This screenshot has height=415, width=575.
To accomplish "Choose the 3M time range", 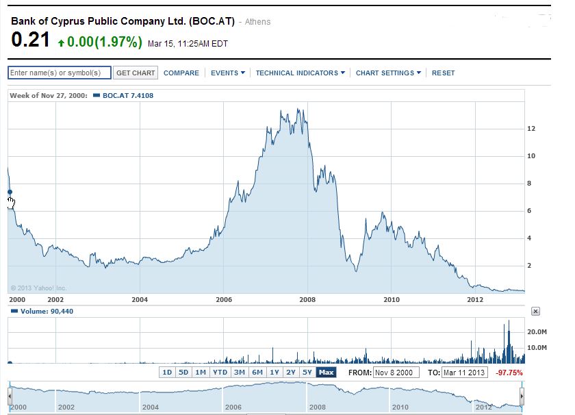I will pos(240,373).
